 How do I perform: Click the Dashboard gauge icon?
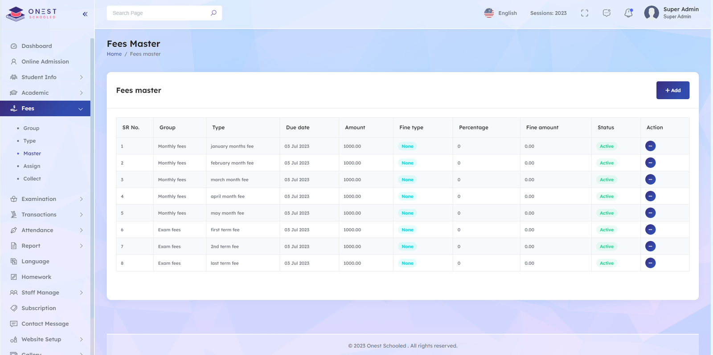click(14, 46)
